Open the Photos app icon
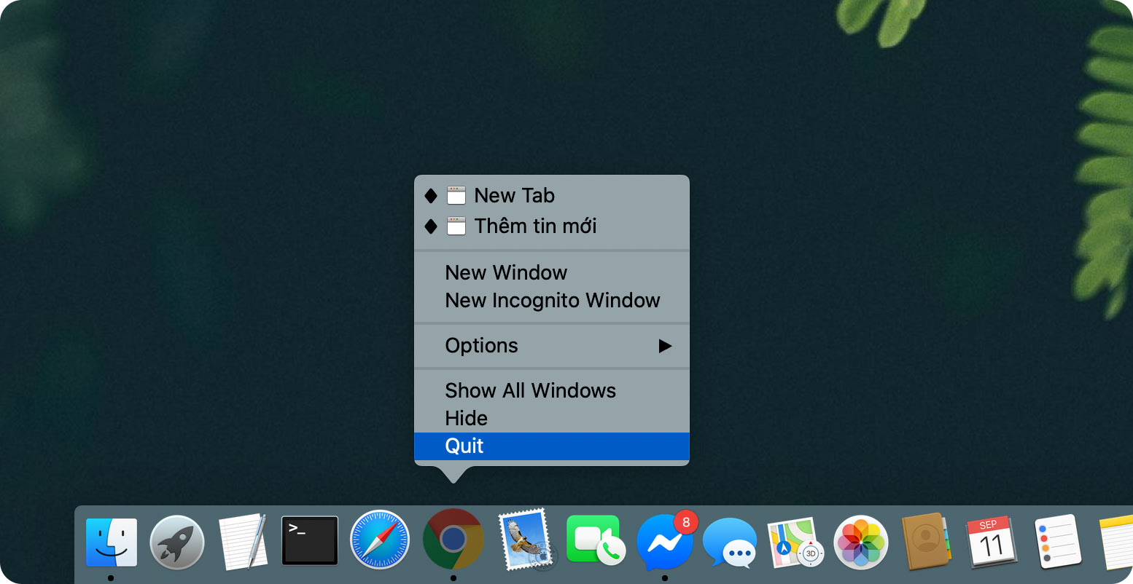 click(861, 542)
